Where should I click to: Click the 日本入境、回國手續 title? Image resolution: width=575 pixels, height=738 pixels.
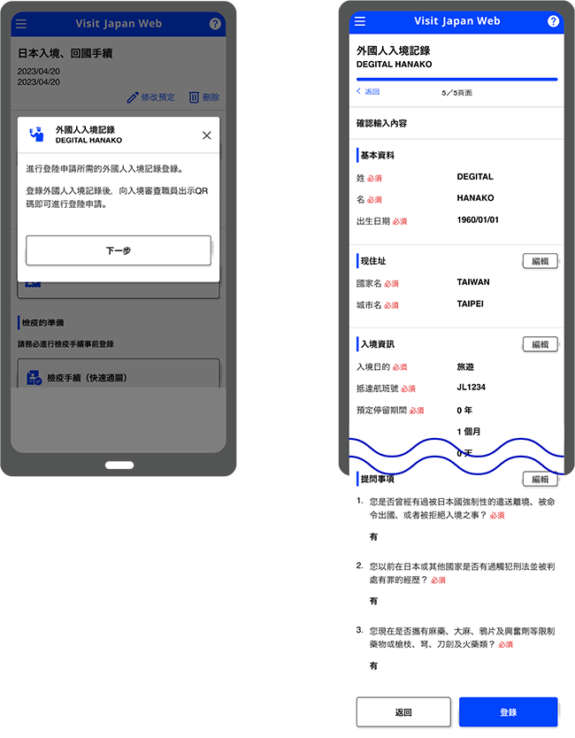(x=65, y=53)
